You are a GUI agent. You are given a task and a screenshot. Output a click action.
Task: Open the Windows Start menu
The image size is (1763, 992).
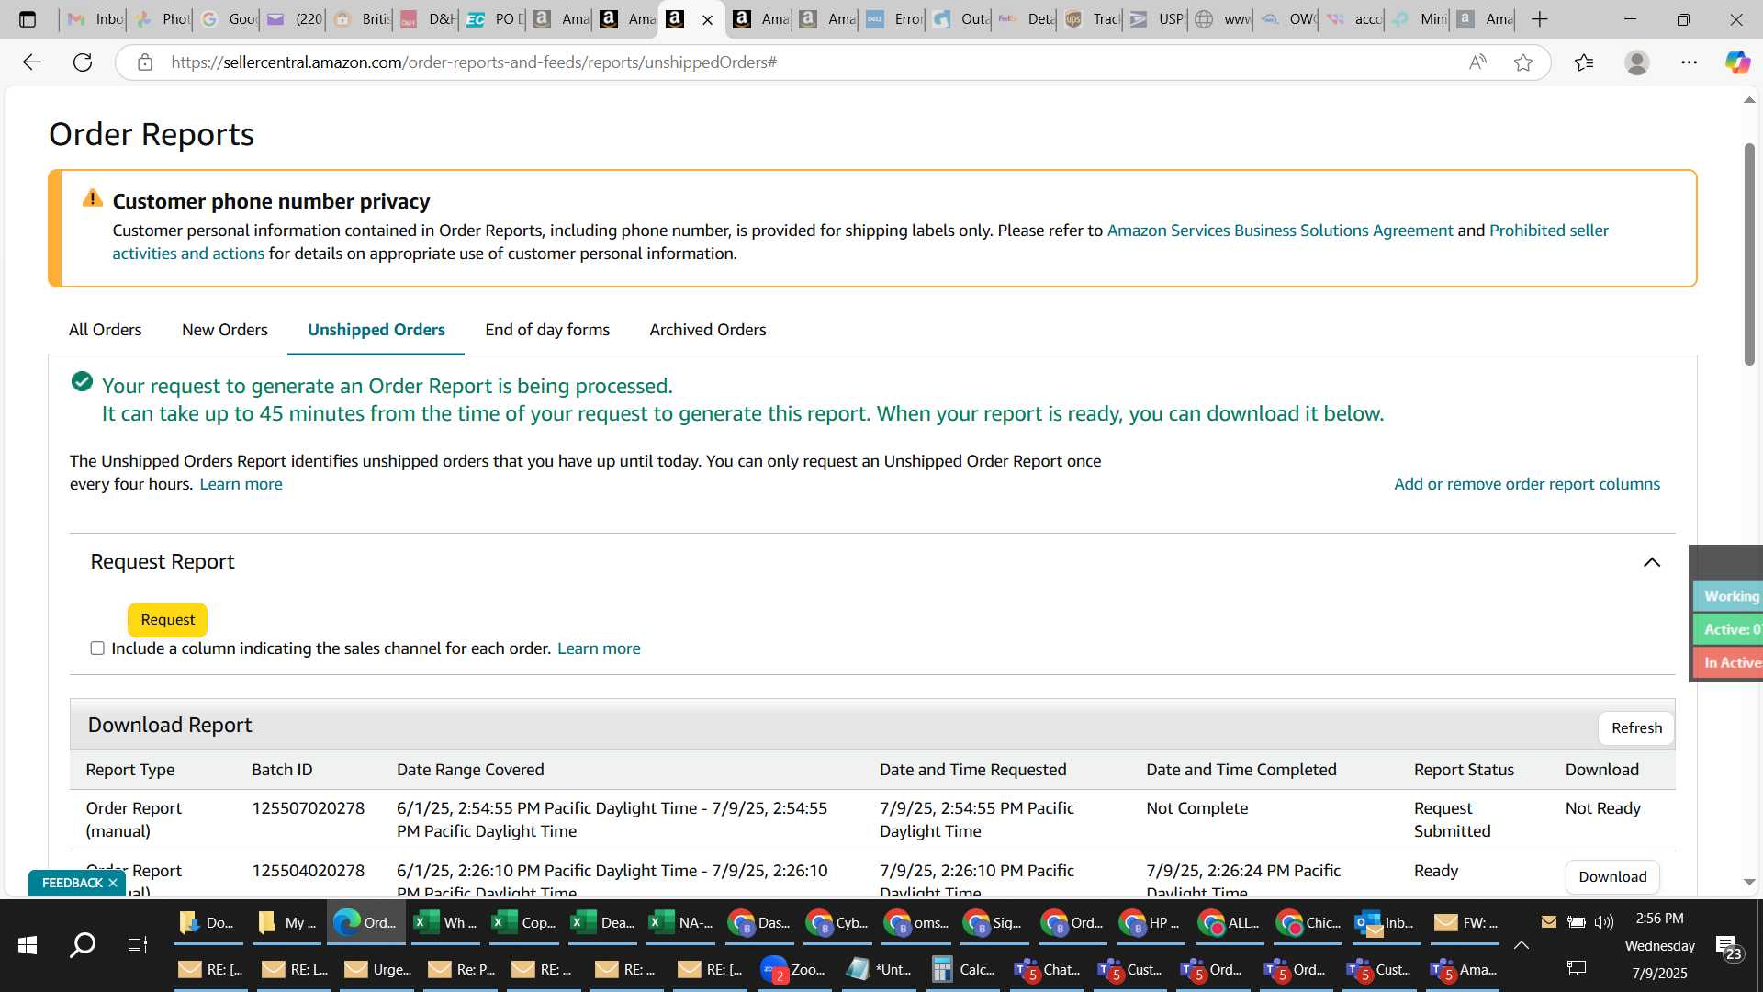(x=28, y=945)
